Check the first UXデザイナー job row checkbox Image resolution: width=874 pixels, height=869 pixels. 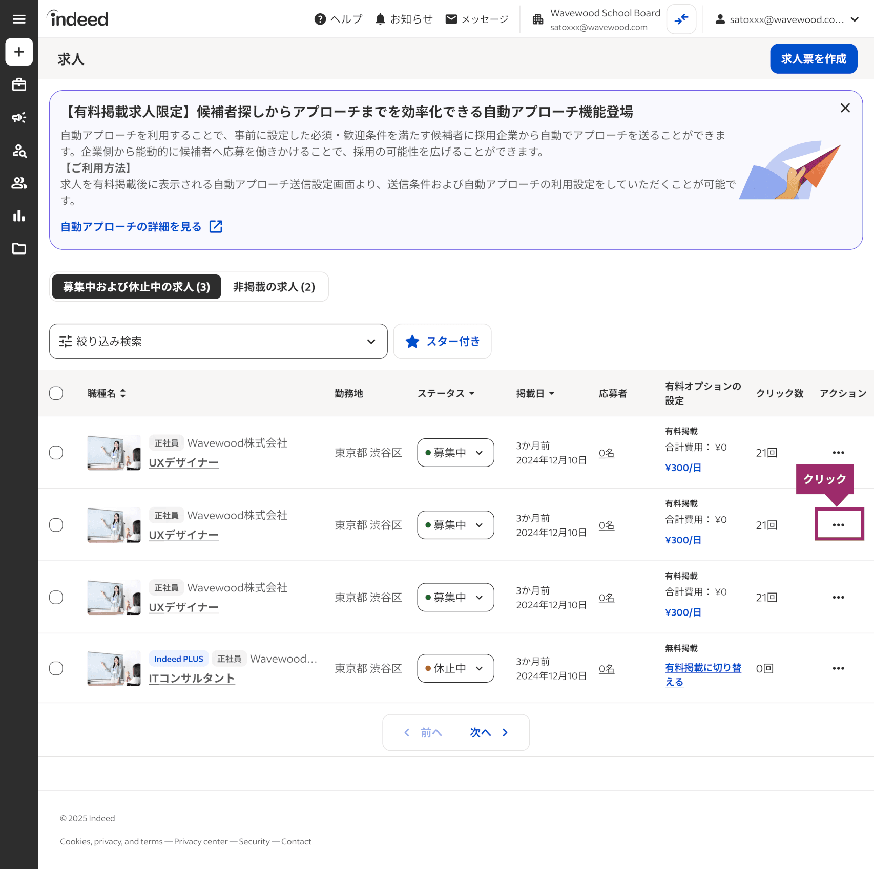pyautogui.click(x=56, y=453)
